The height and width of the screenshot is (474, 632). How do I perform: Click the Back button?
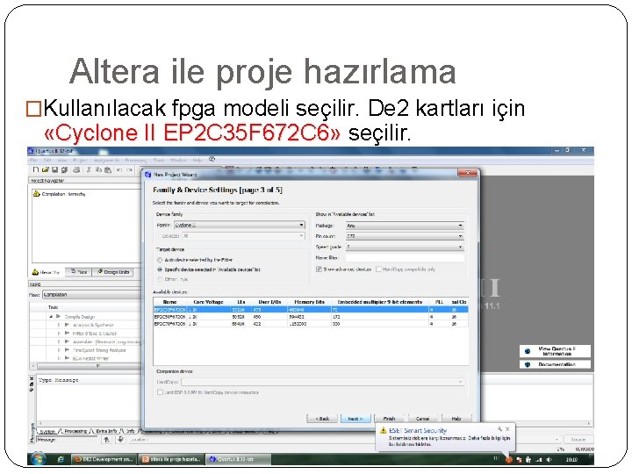pos(321,419)
